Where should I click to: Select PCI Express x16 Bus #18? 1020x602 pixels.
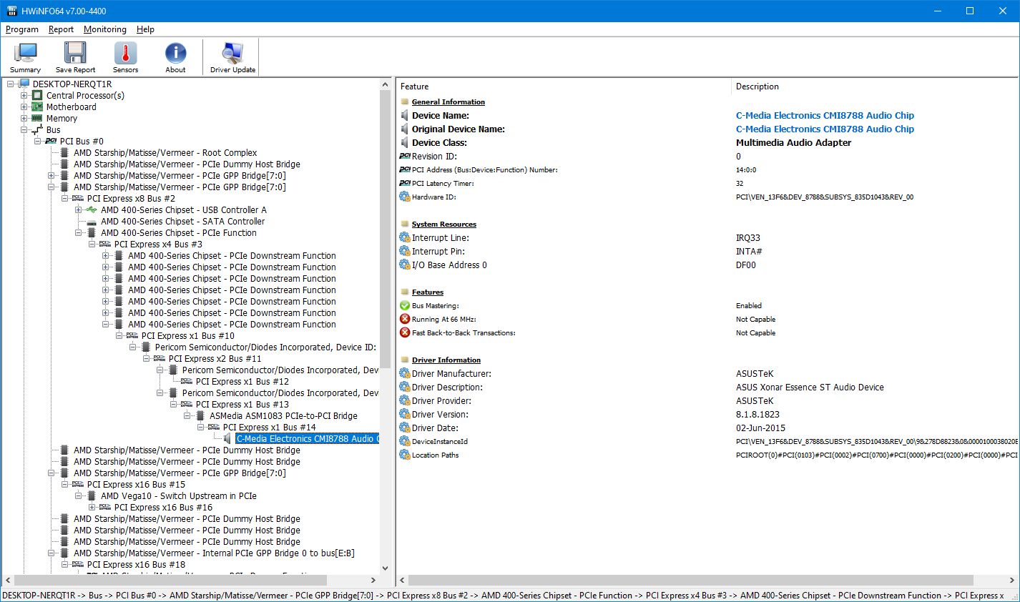point(136,565)
